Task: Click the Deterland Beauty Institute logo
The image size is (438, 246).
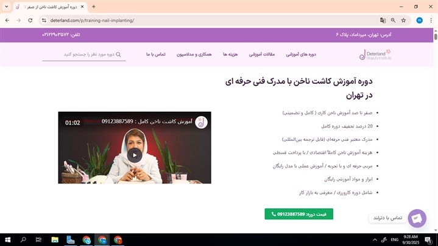Action: (x=375, y=55)
